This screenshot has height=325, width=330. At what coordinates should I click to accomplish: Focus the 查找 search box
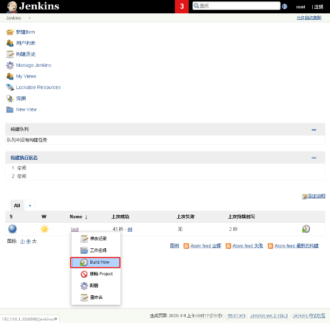[x=236, y=6]
